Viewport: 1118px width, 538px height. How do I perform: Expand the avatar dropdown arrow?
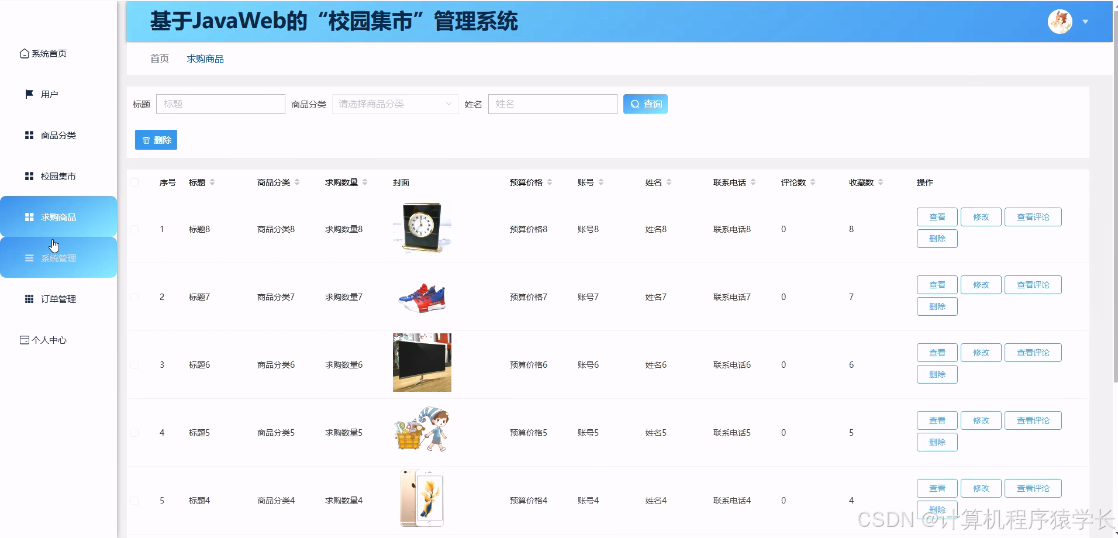point(1086,21)
